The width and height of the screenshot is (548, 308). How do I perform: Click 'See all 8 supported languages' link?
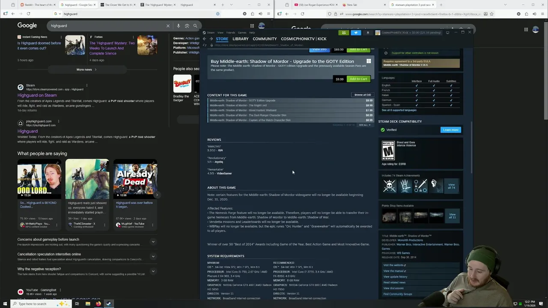[x=399, y=110]
